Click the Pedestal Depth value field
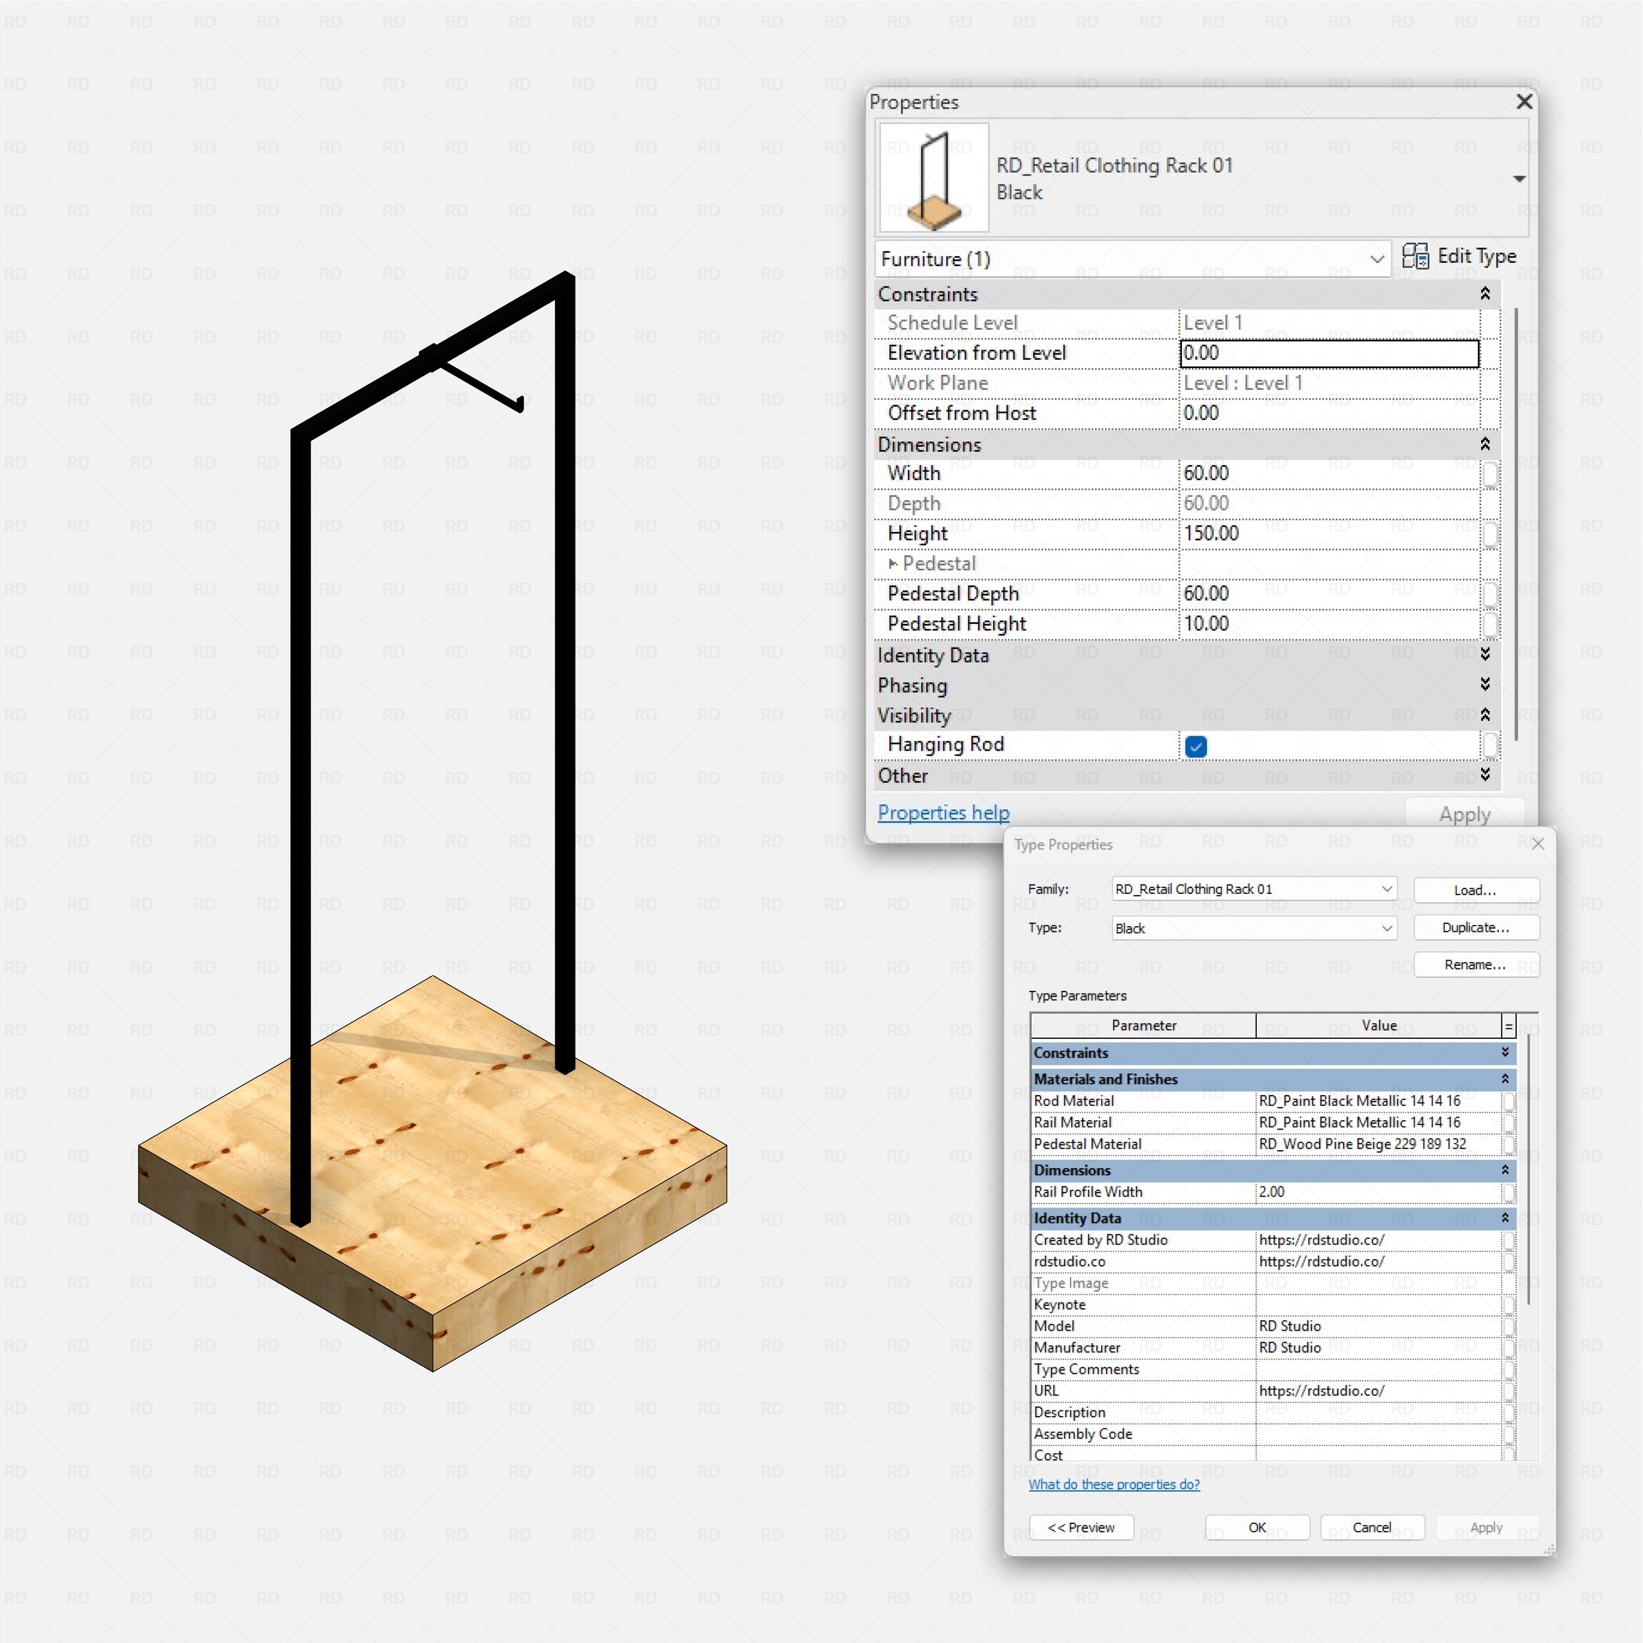Viewport: 1643px width, 1643px height. pos(1329,594)
